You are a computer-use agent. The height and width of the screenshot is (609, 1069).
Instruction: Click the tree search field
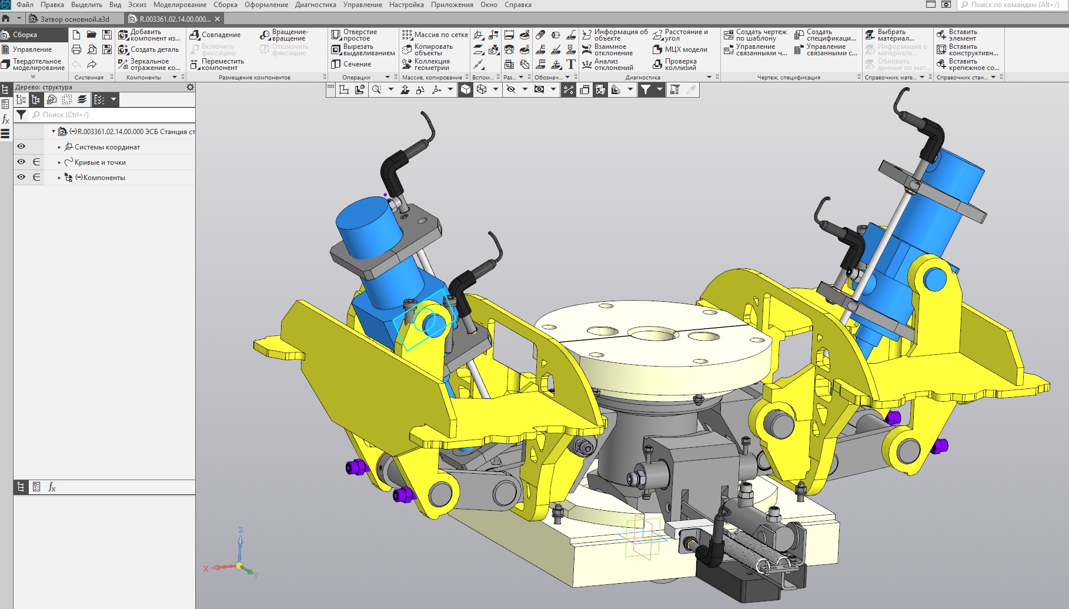[112, 115]
